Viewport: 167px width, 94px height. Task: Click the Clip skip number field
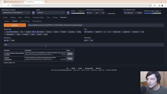tap(81, 11)
